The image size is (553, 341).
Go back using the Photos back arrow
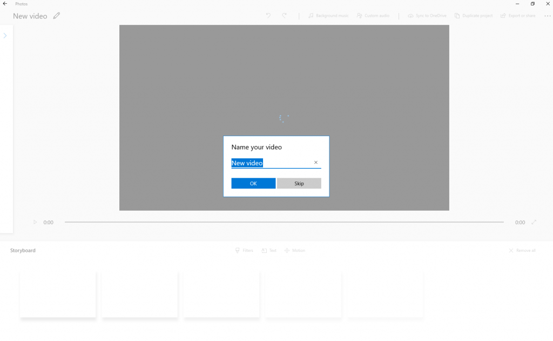(5, 4)
